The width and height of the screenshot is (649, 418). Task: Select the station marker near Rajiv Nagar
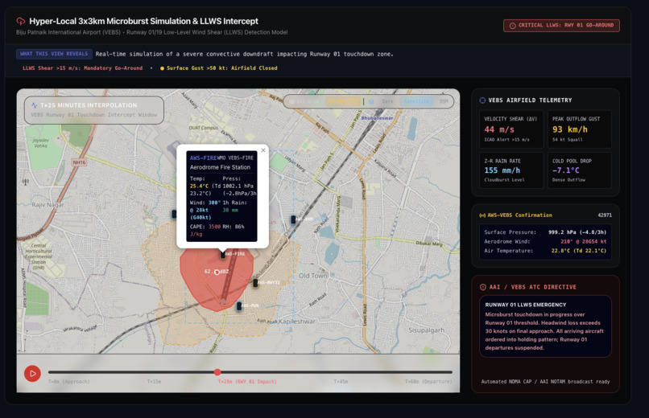tap(174, 214)
